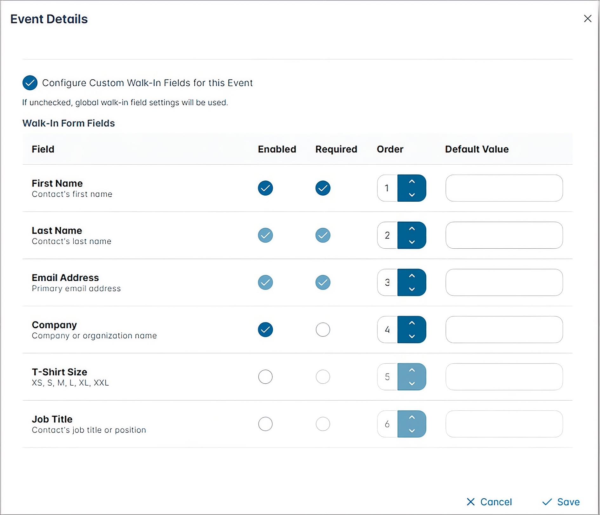Decrease Email Address order with down arrow
This screenshot has width=600, height=515.
pyautogui.click(x=412, y=289)
